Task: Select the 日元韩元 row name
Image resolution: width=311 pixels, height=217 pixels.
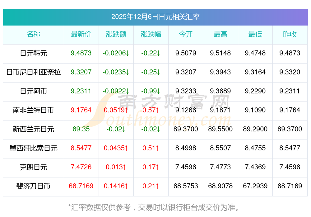Action: coord(33,53)
